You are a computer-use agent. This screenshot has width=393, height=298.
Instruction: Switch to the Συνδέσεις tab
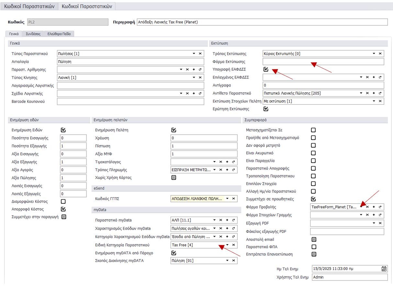coord(33,34)
